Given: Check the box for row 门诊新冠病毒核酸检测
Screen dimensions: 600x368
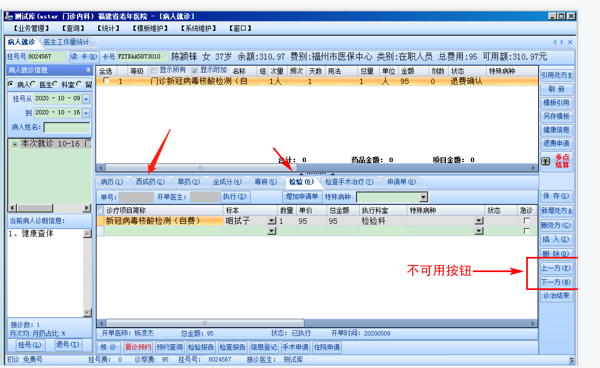Looking at the screenshot, I should (106, 81).
